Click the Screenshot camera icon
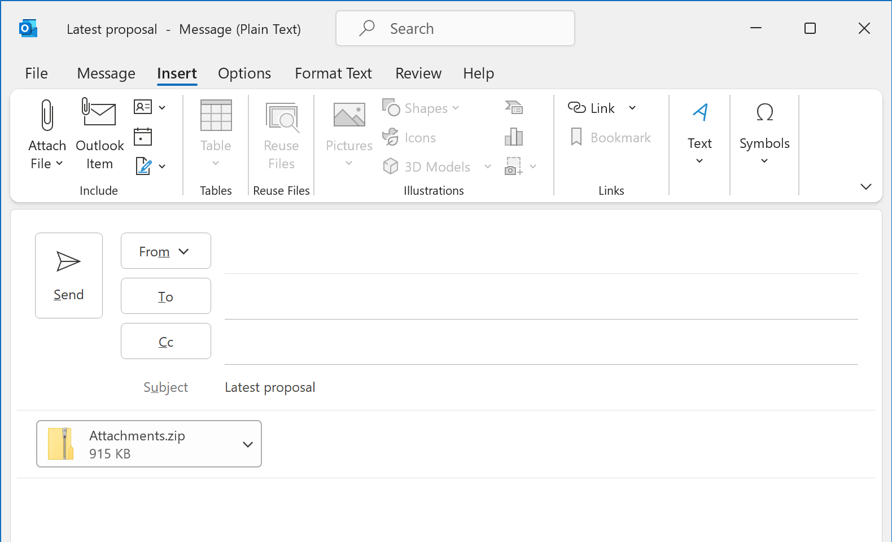The image size is (892, 542). tap(513, 166)
